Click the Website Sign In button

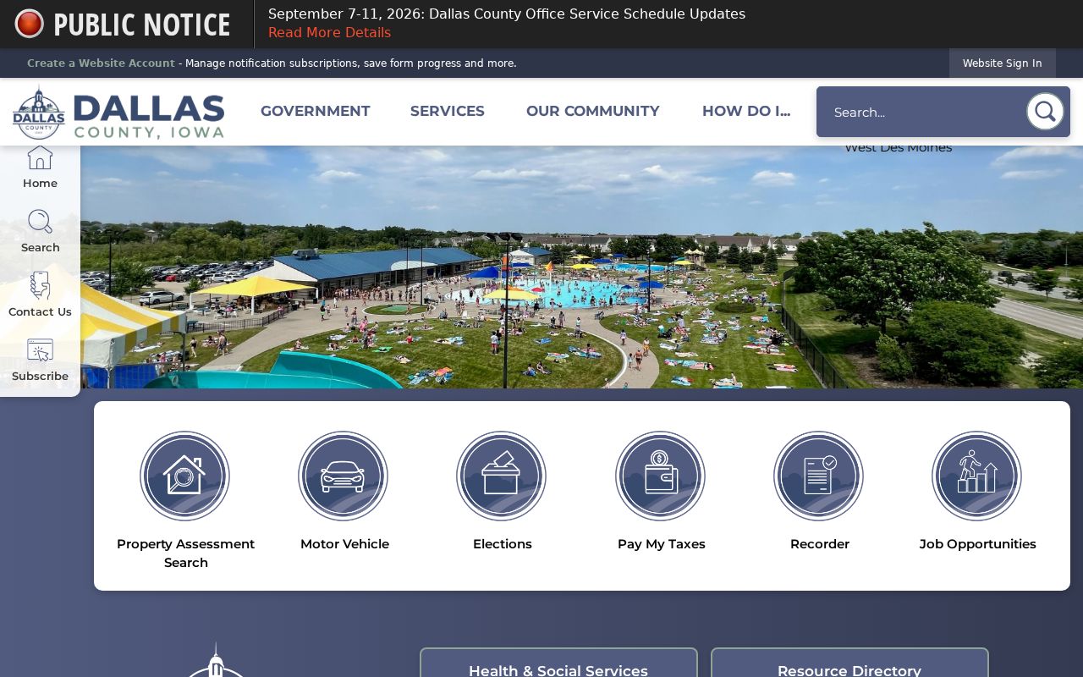(1002, 63)
